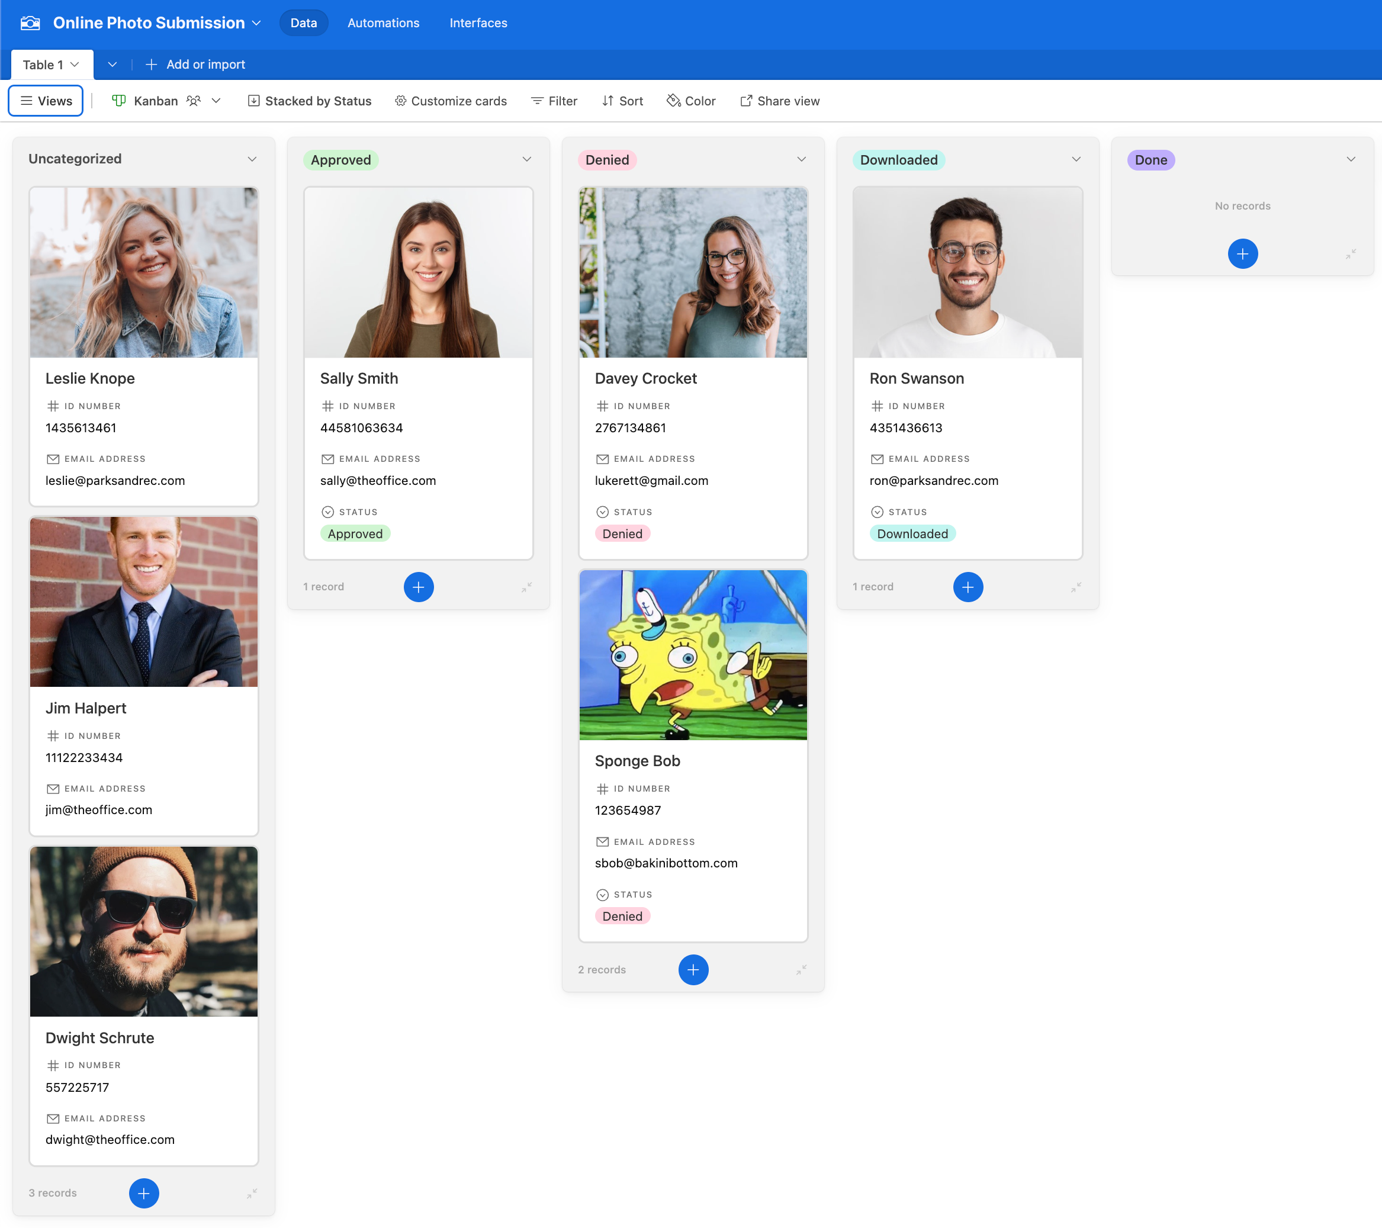Open Jim Halpert's photo
The image size is (1382, 1228).
pos(144,602)
